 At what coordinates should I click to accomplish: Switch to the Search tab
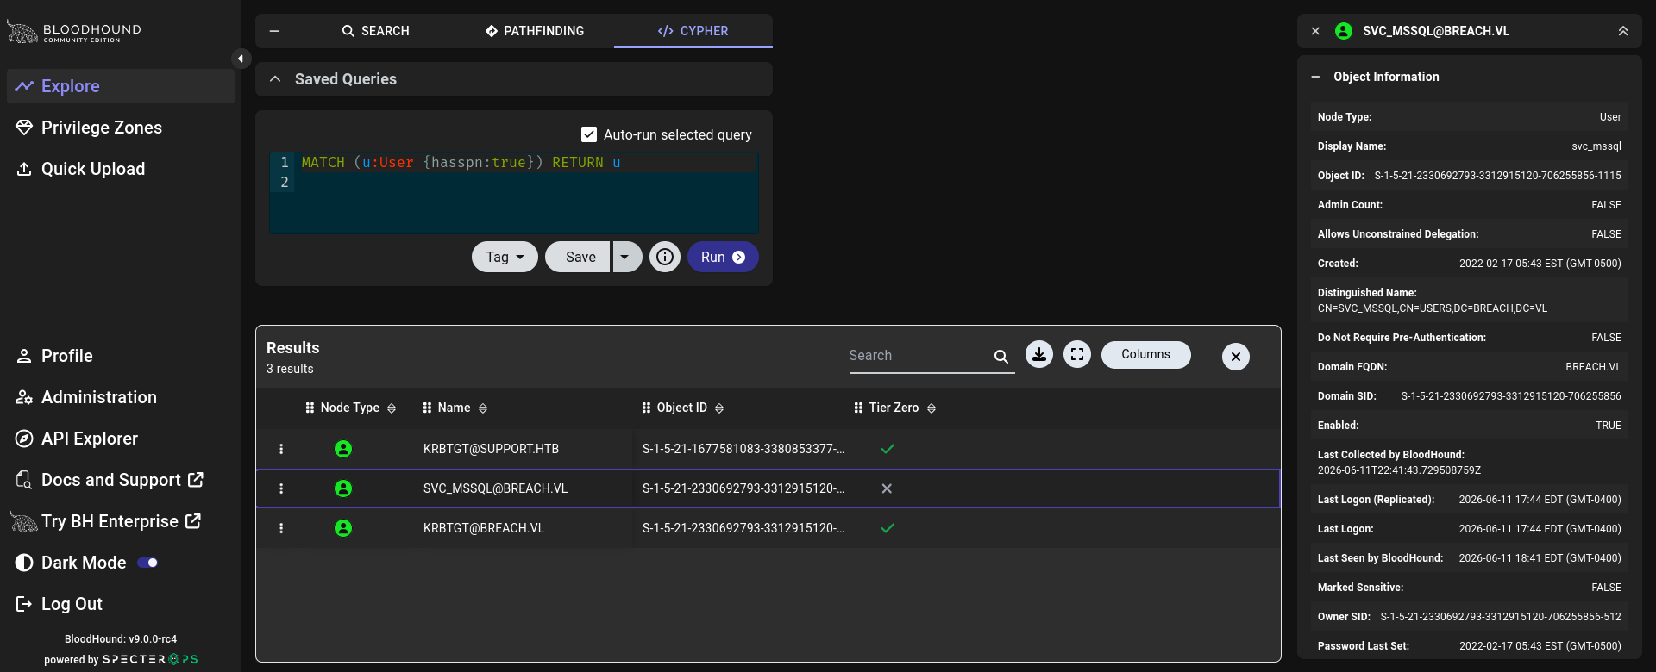pyautogui.click(x=375, y=31)
